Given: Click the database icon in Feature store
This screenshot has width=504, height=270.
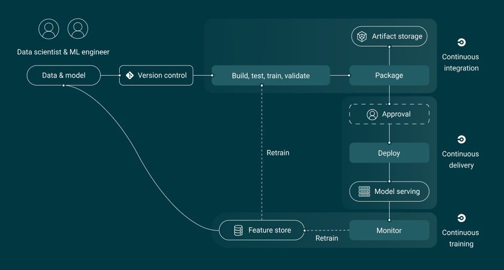Looking at the screenshot, I should pyautogui.click(x=238, y=230).
